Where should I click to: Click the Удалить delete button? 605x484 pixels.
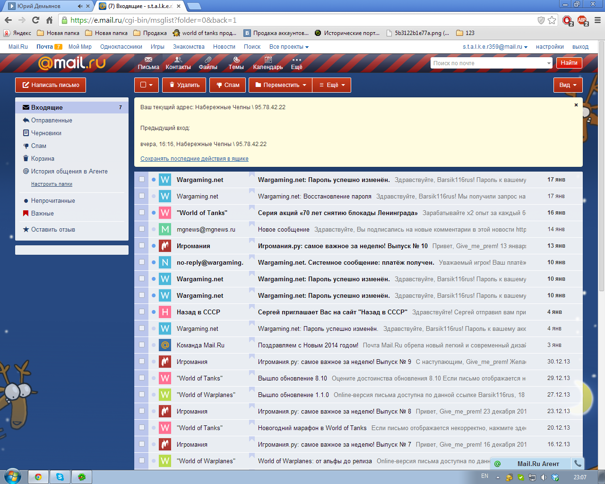(x=184, y=85)
